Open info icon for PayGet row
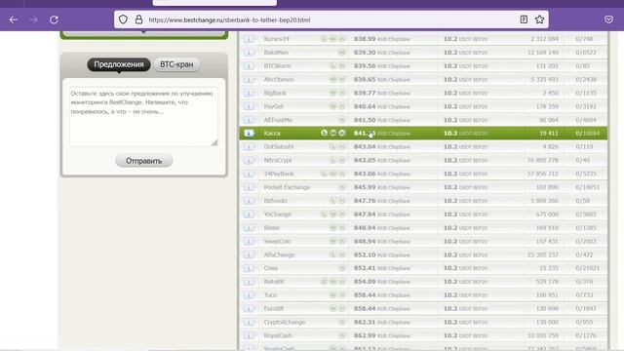The image size is (624, 351). click(249, 106)
